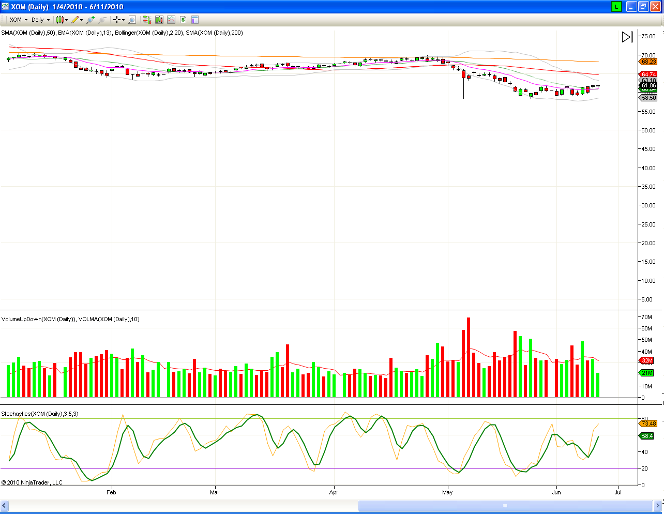Open the chart properties icon
Screen dimensions: 664x514
click(x=195, y=20)
